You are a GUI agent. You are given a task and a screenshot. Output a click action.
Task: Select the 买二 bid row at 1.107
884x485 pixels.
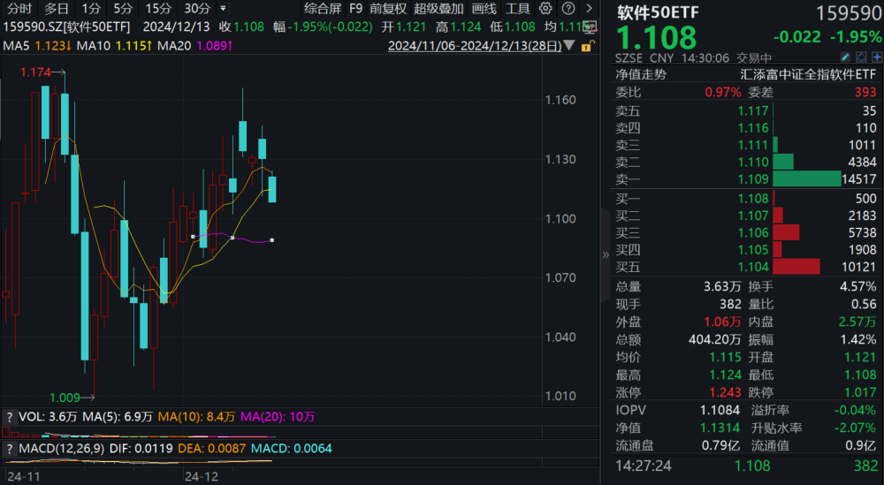click(746, 216)
